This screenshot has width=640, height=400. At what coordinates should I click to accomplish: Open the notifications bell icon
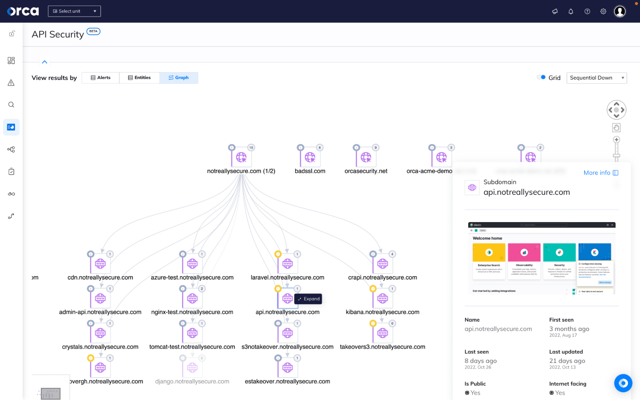571,11
